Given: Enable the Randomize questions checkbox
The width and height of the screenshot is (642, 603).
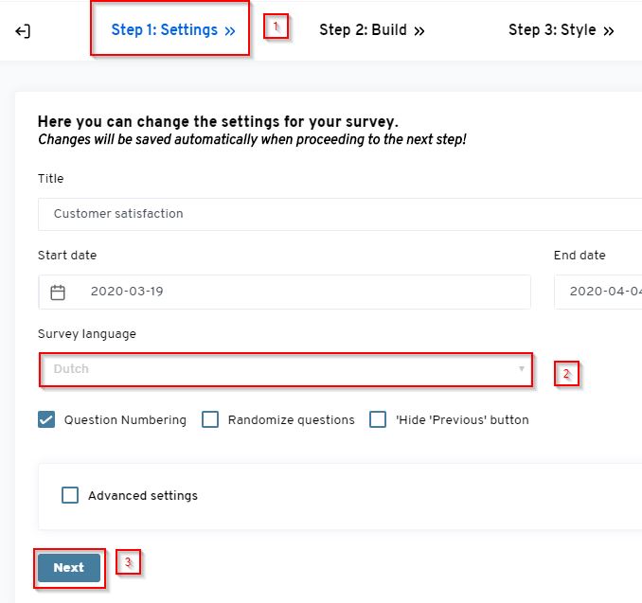Looking at the screenshot, I should (x=210, y=419).
